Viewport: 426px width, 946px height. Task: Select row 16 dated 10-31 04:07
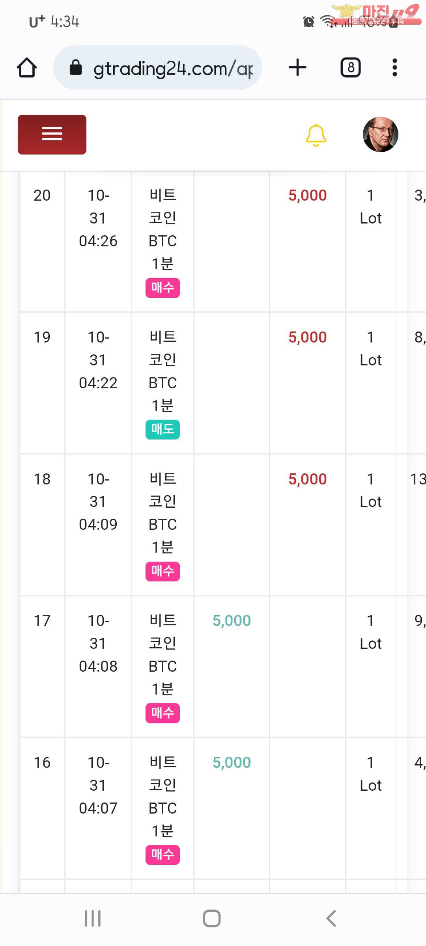click(223, 808)
